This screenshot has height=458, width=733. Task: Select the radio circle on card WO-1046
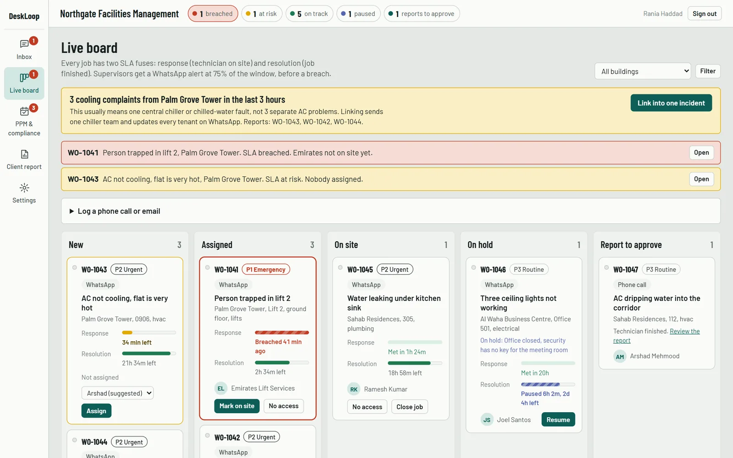[x=474, y=268]
